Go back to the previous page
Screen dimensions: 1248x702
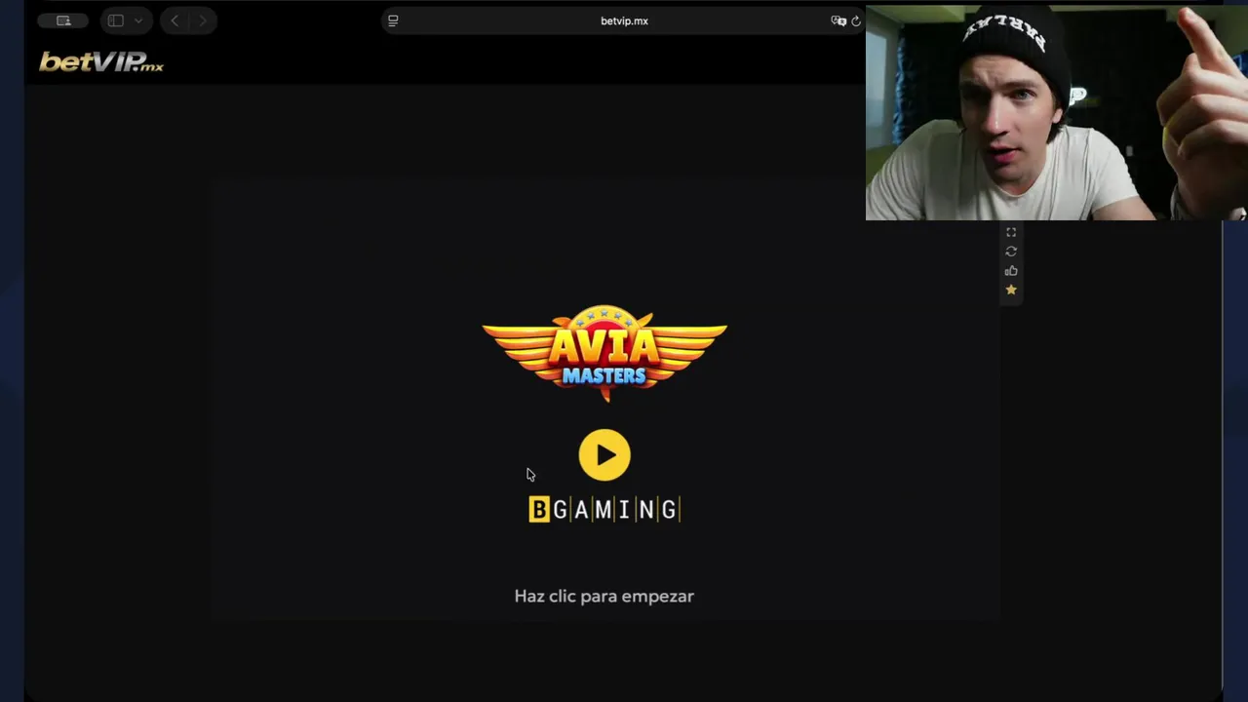(175, 20)
